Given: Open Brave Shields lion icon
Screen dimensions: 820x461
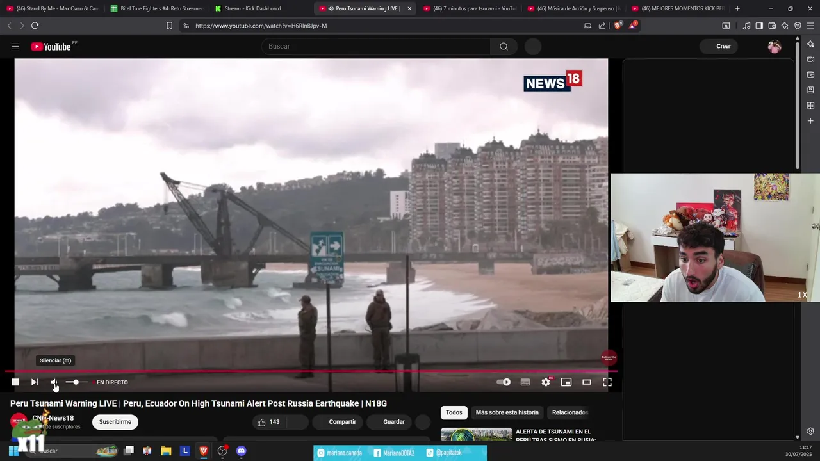Looking at the screenshot, I should [618, 26].
